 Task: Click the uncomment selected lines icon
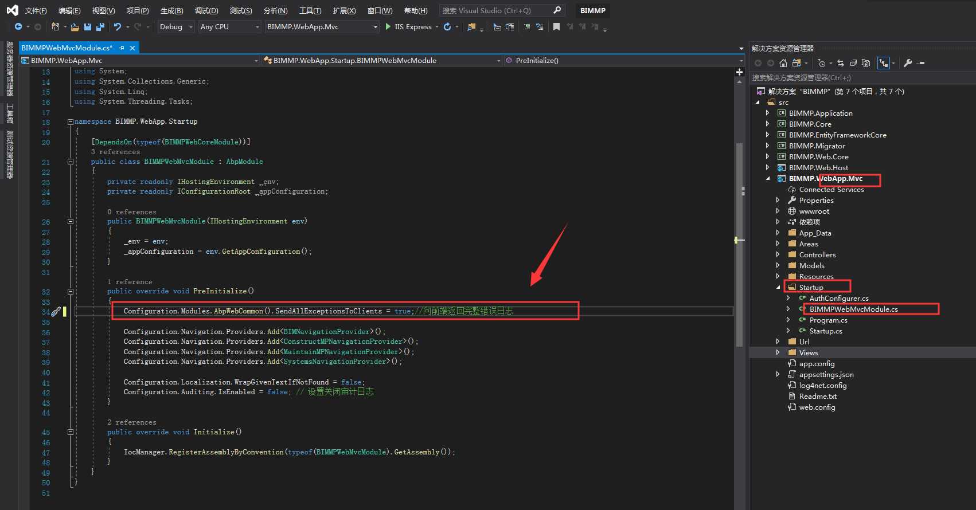540,26
